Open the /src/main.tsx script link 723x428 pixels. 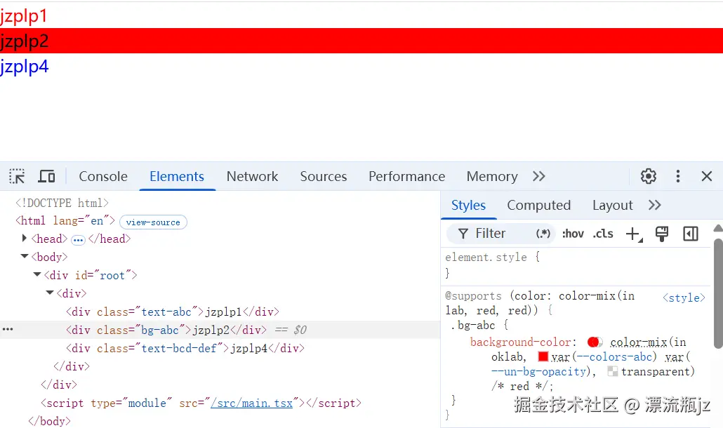click(252, 403)
